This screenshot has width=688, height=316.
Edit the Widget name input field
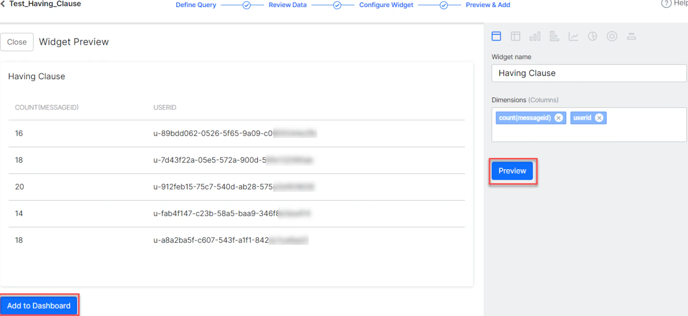click(x=588, y=73)
